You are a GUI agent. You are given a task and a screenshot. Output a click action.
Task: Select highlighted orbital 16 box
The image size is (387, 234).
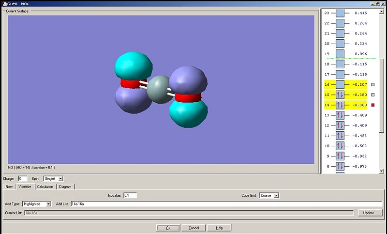(x=340, y=84)
